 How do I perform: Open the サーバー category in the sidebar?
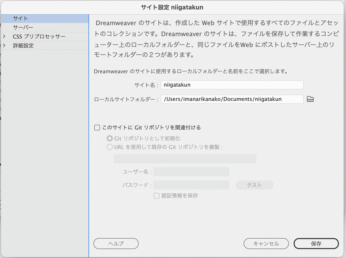[45, 27]
